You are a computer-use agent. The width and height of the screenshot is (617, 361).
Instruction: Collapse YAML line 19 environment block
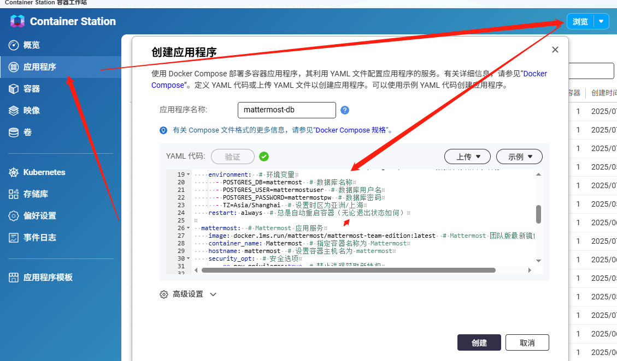(x=189, y=175)
